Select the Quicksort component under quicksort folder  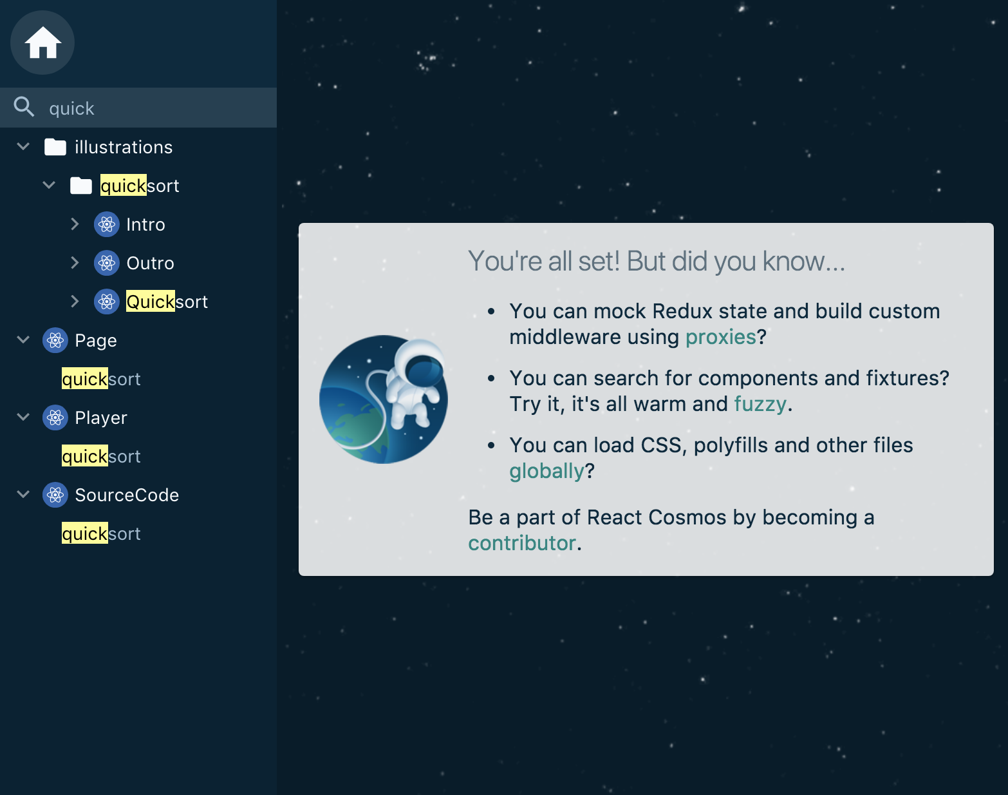[x=167, y=301]
